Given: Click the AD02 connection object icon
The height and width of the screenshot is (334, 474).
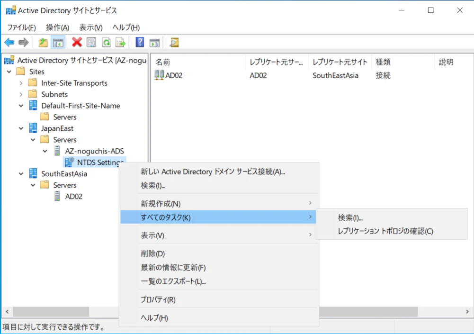Looking at the screenshot, I should click(x=159, y=75).
